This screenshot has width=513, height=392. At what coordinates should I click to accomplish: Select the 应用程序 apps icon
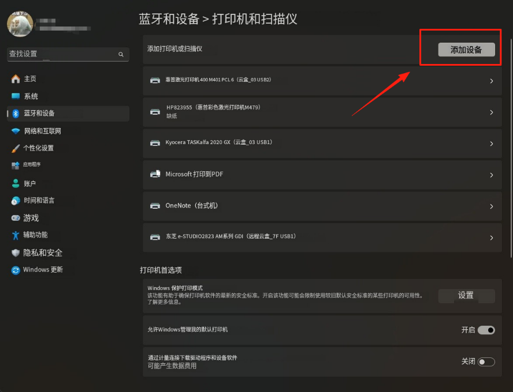click(x=16, y=165)
